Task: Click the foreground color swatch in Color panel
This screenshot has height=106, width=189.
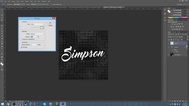Action: click(x=169, y=11)
